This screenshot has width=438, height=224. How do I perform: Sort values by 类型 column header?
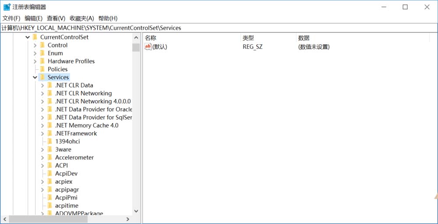pyautogui.click(x=268, y=38)
